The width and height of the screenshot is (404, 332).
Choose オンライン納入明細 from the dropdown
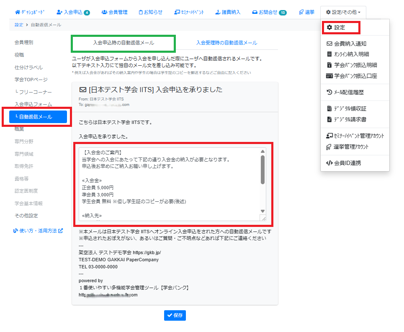(x=351, y=54)
